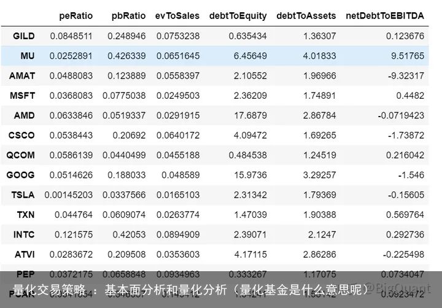The image size is (442, 308).
Task: Click the netDebtToEBITDA column header
Action: tap(385, 16)
